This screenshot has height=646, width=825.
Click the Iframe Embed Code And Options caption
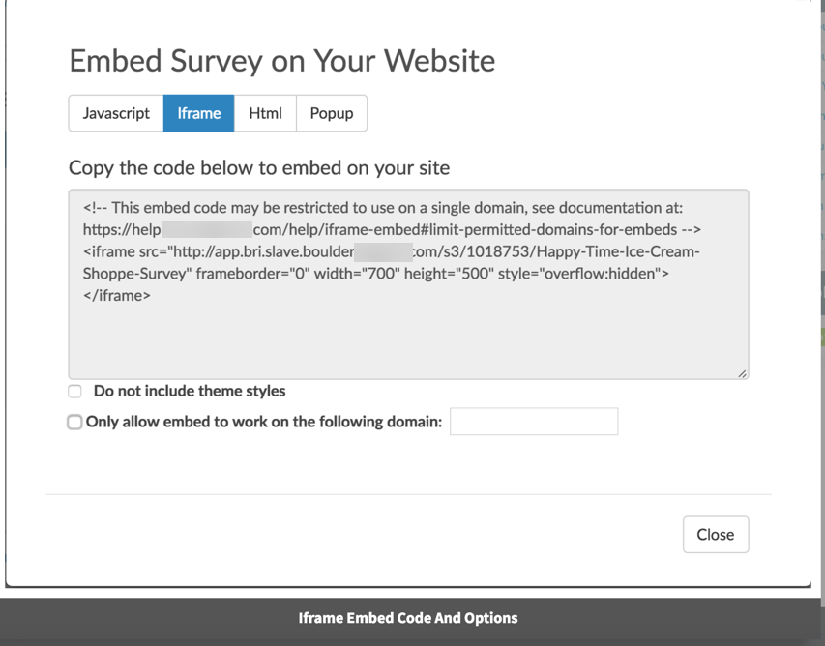click(407, 618)
